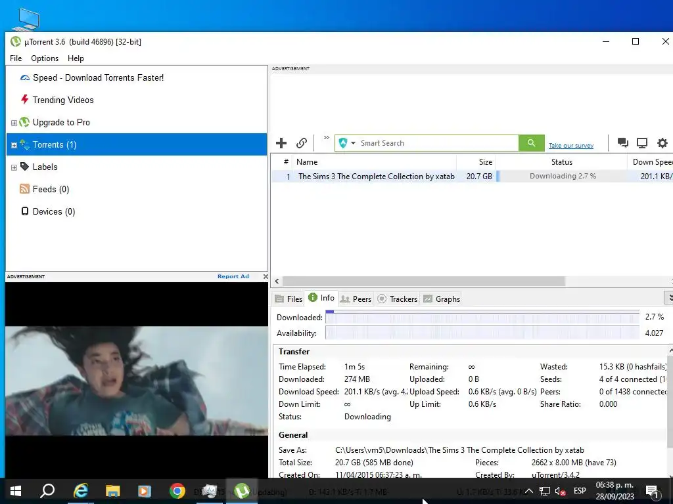Screen dimensions: 673x504
Task: Click the Report Ad link
Action: [x=233, y=276]
